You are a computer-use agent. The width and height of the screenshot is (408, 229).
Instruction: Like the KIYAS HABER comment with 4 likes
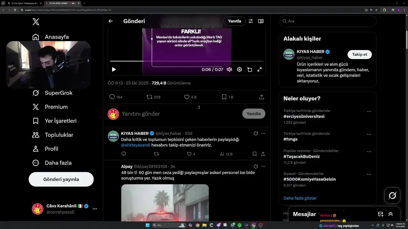191,154
